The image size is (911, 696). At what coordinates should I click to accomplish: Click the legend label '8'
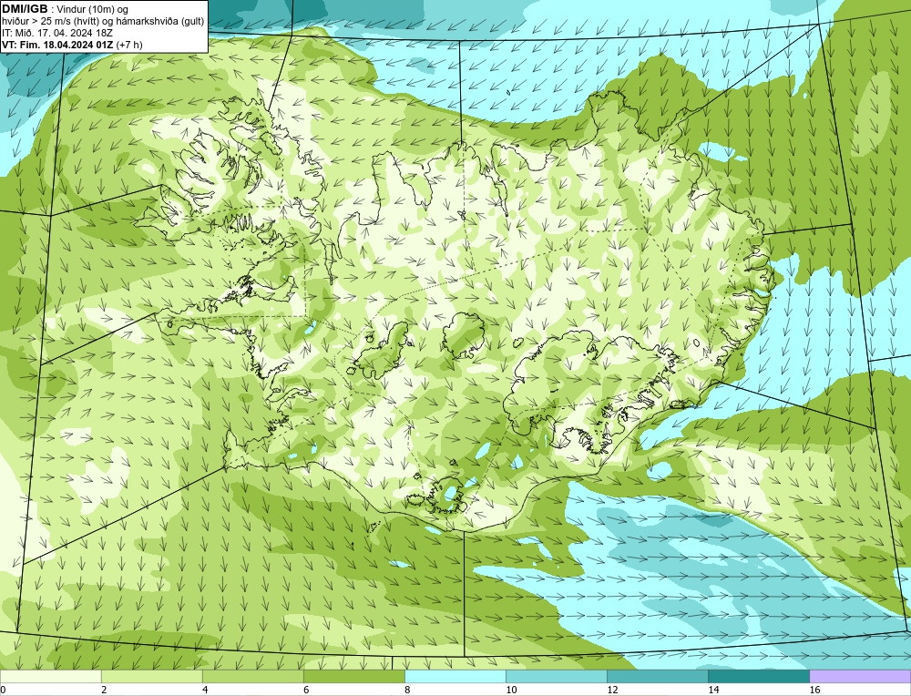coord(407,690)
